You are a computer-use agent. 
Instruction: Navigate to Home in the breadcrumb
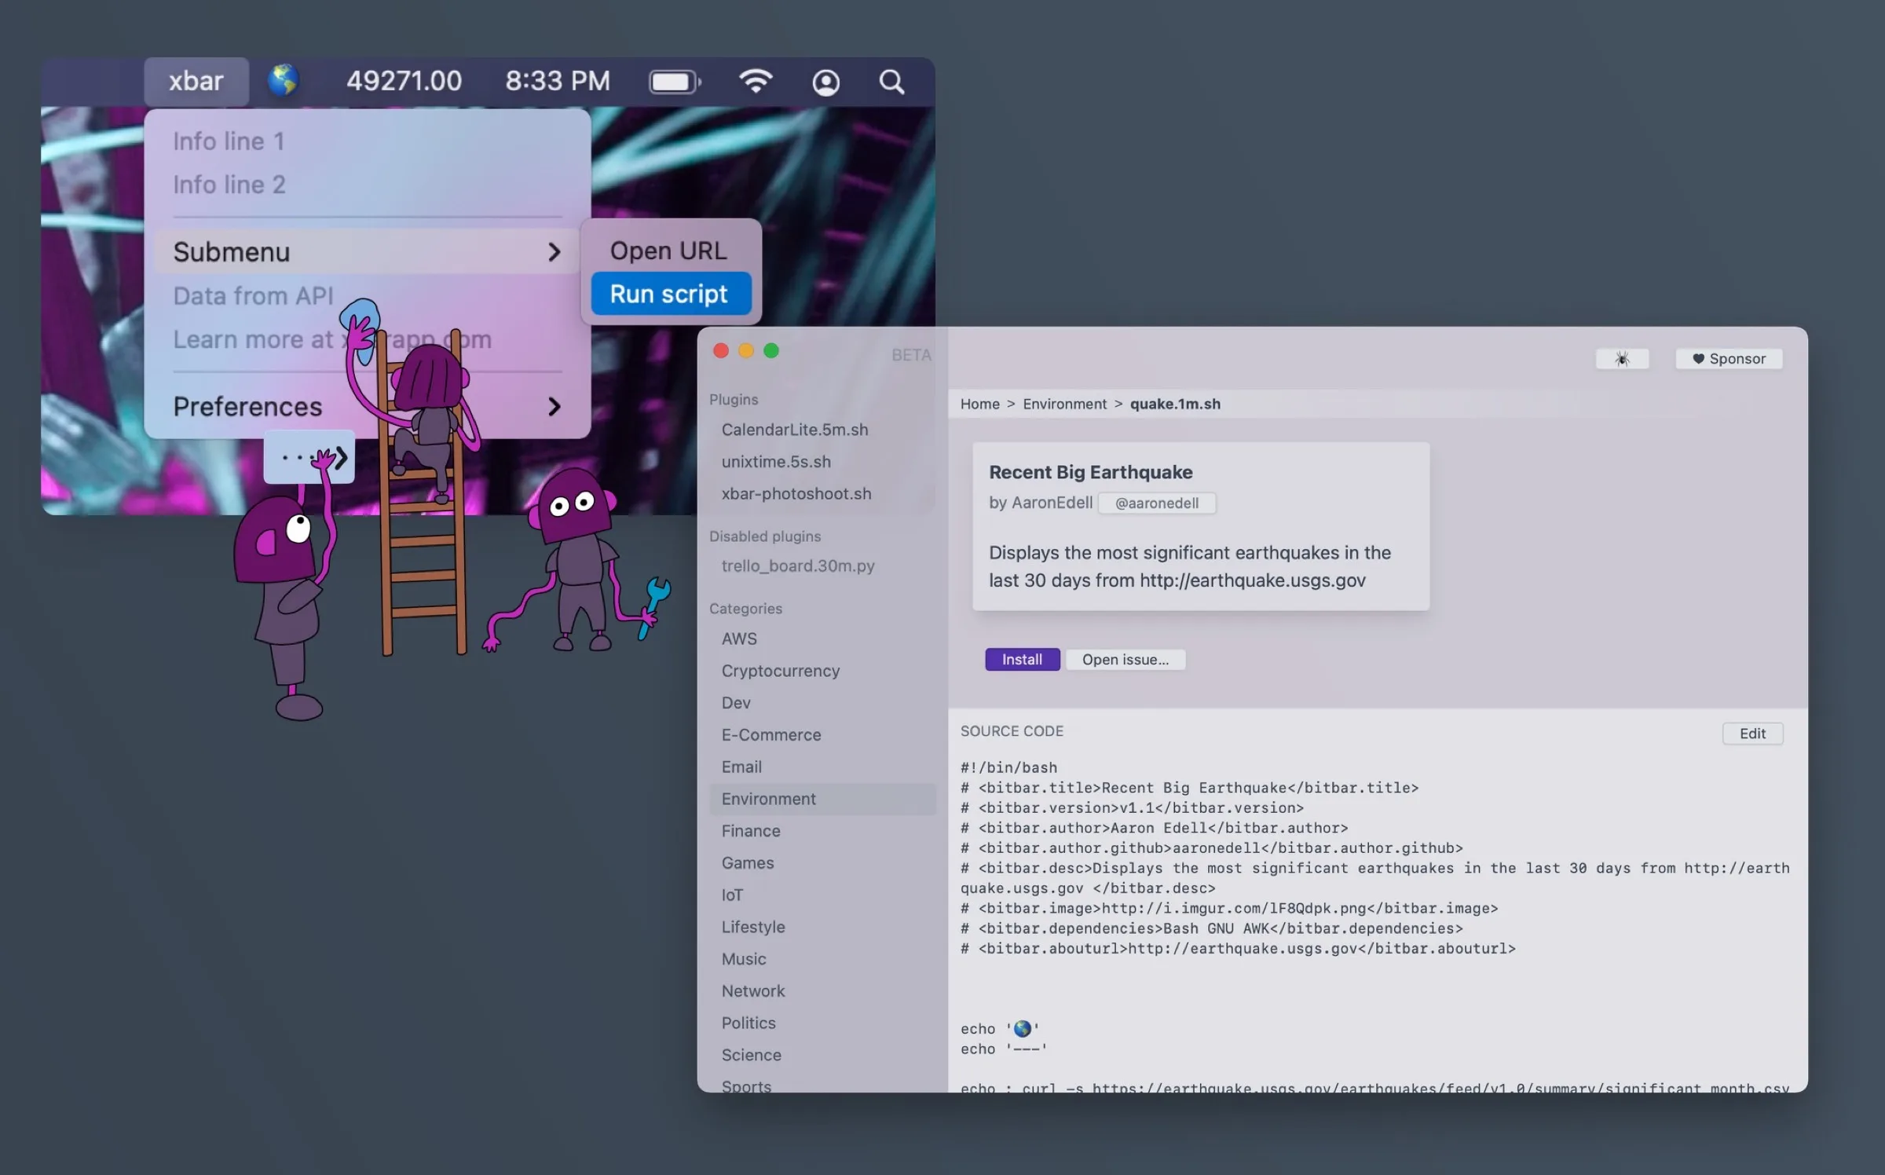tap(979, 403)
